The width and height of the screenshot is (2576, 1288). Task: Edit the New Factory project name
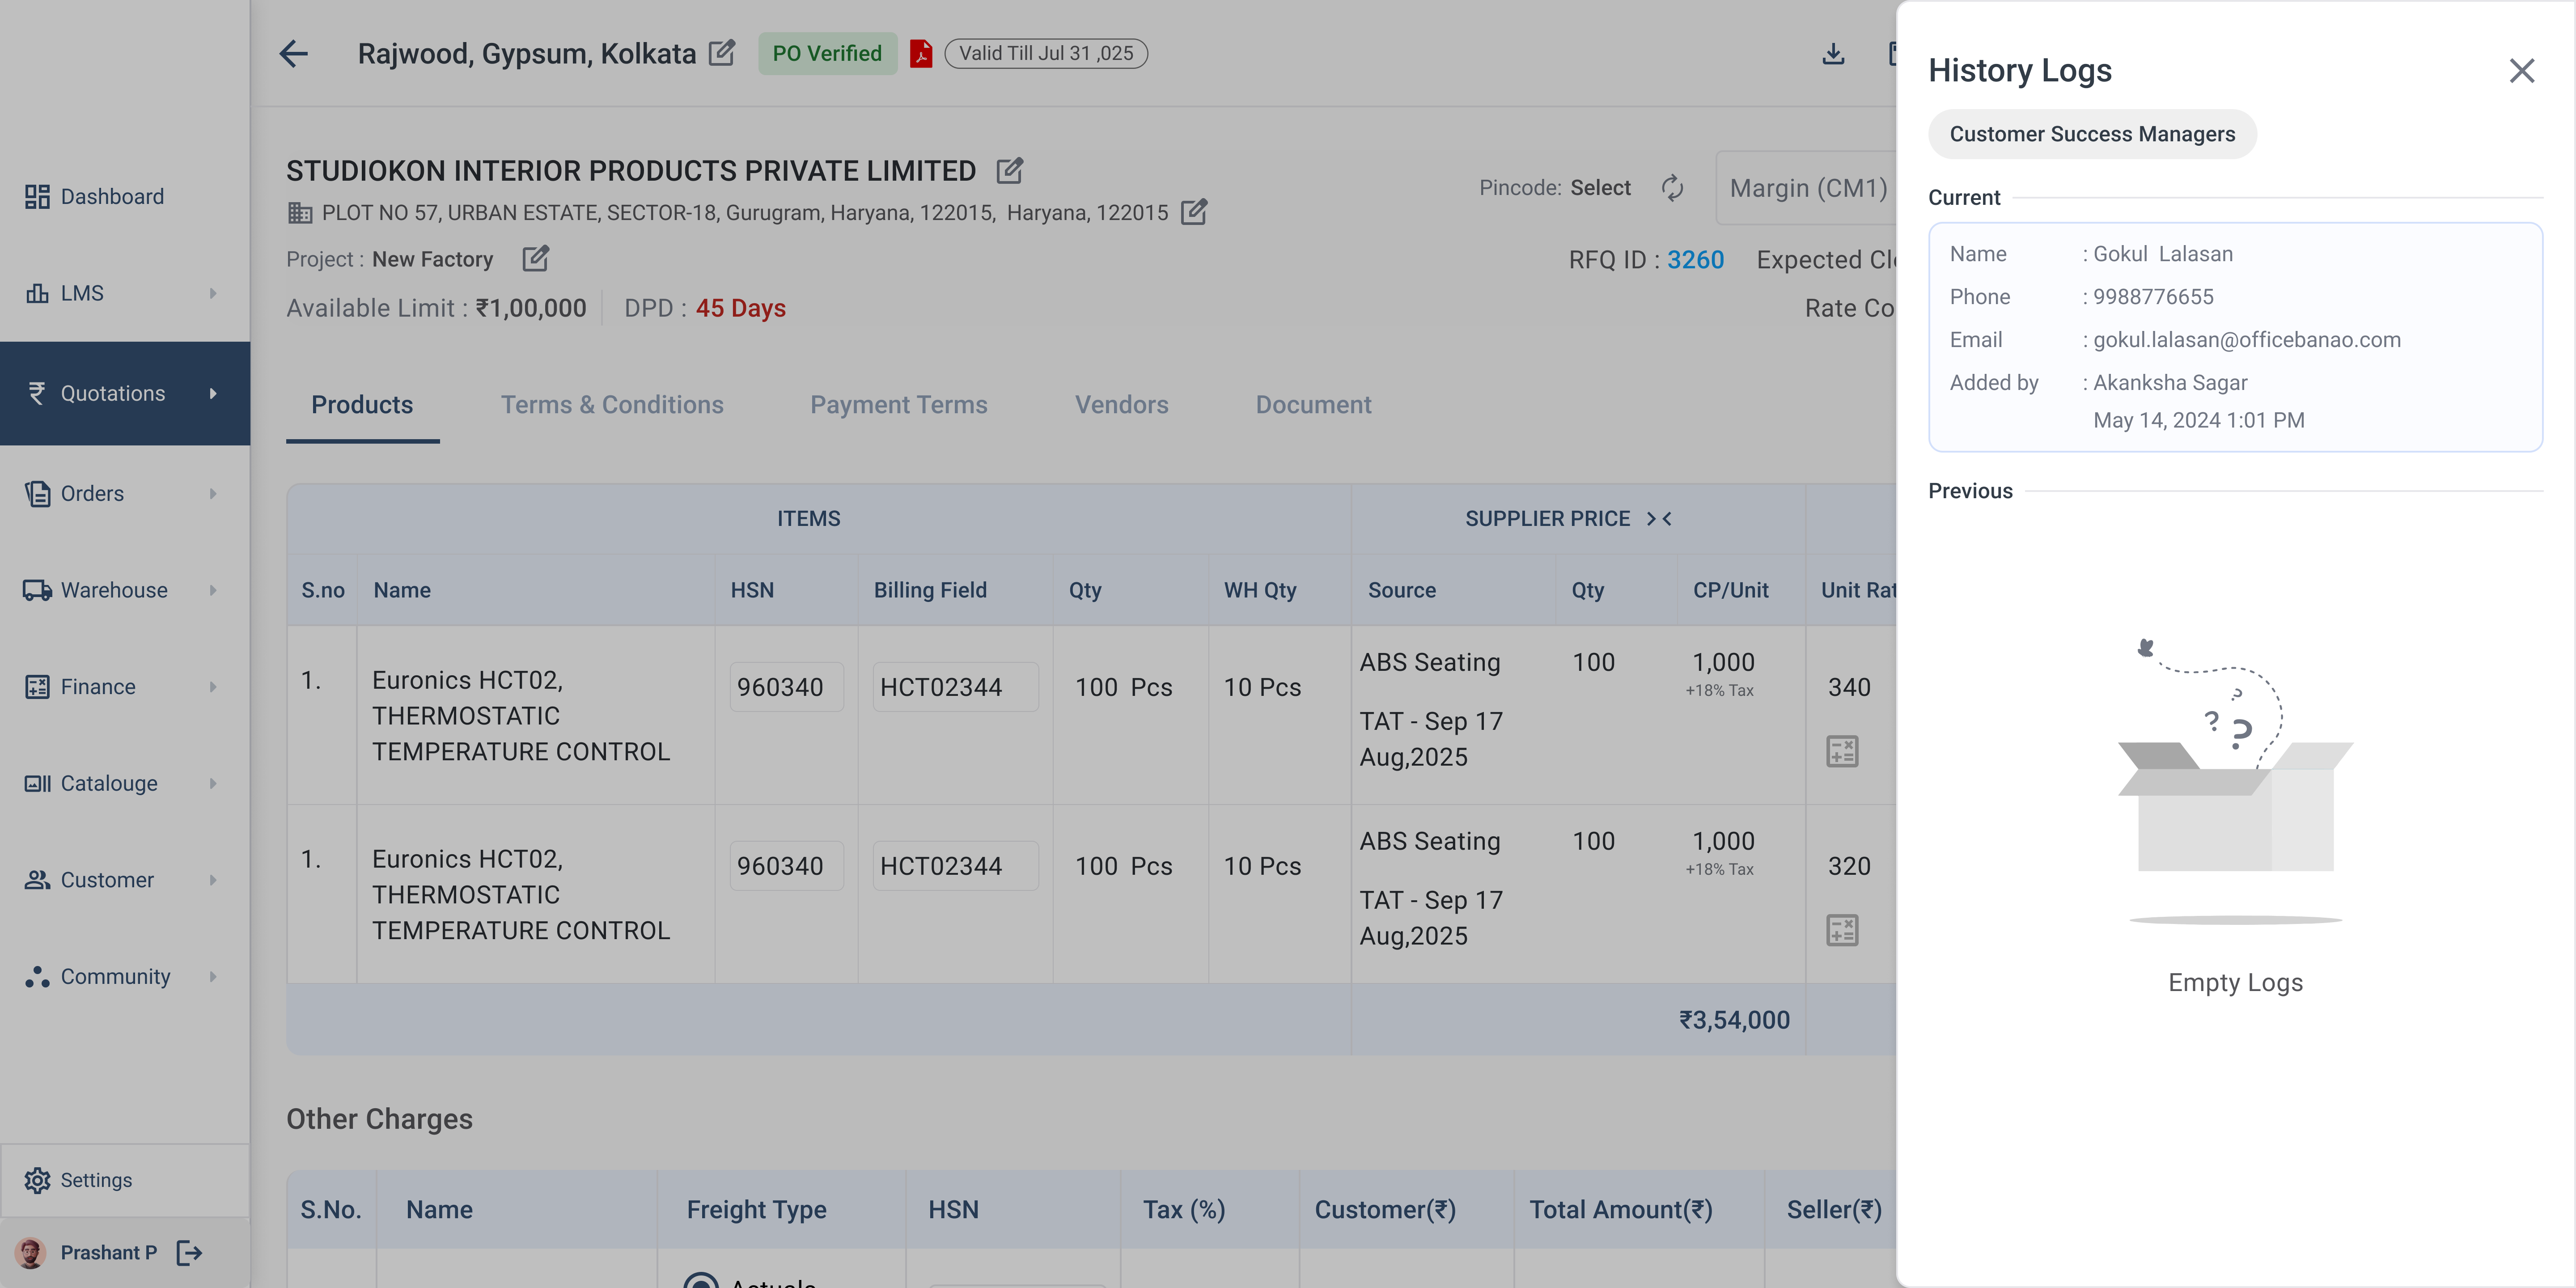[535, 259]
